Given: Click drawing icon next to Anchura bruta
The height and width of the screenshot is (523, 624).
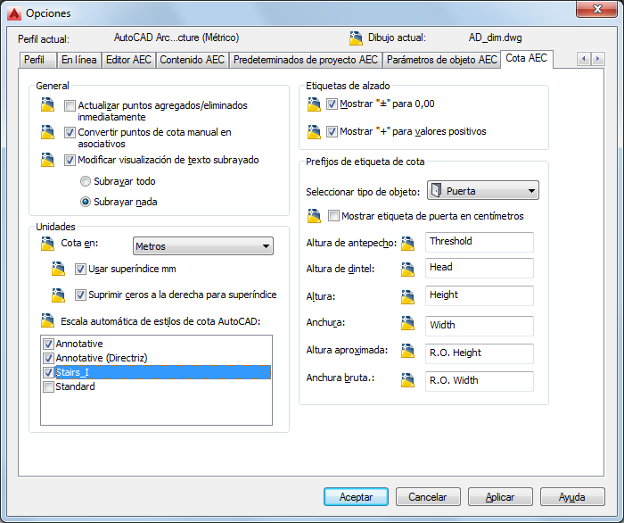Looking at the screenshot, I should tap(408, 380).
